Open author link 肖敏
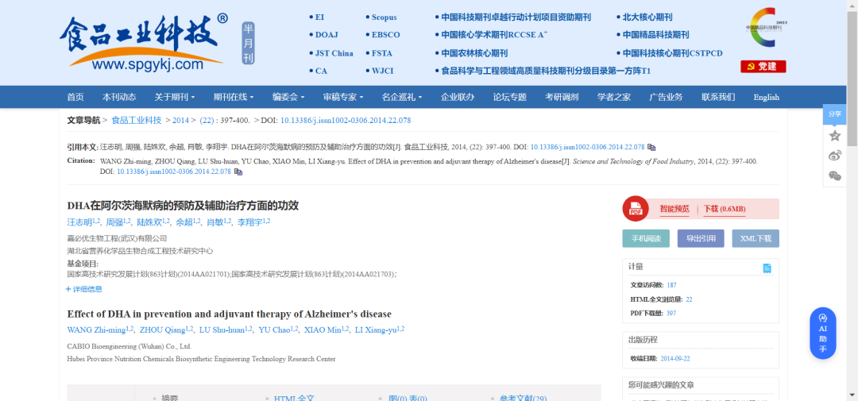Viewport: 858px width, 401px height. point(215,222)
